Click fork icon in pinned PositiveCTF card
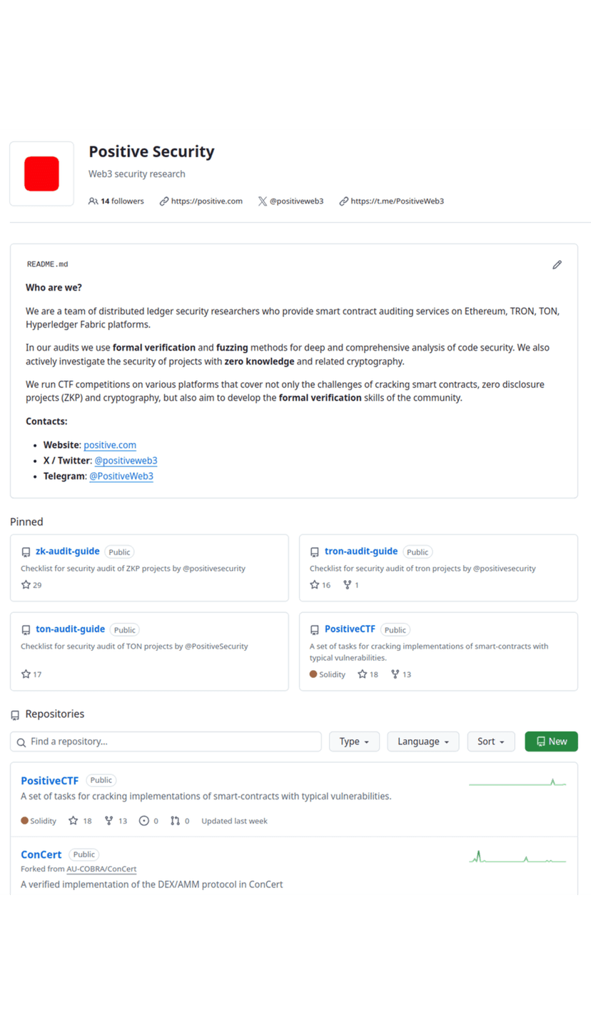The height and width of the screenshot is (1023, 591). [395, 674]
